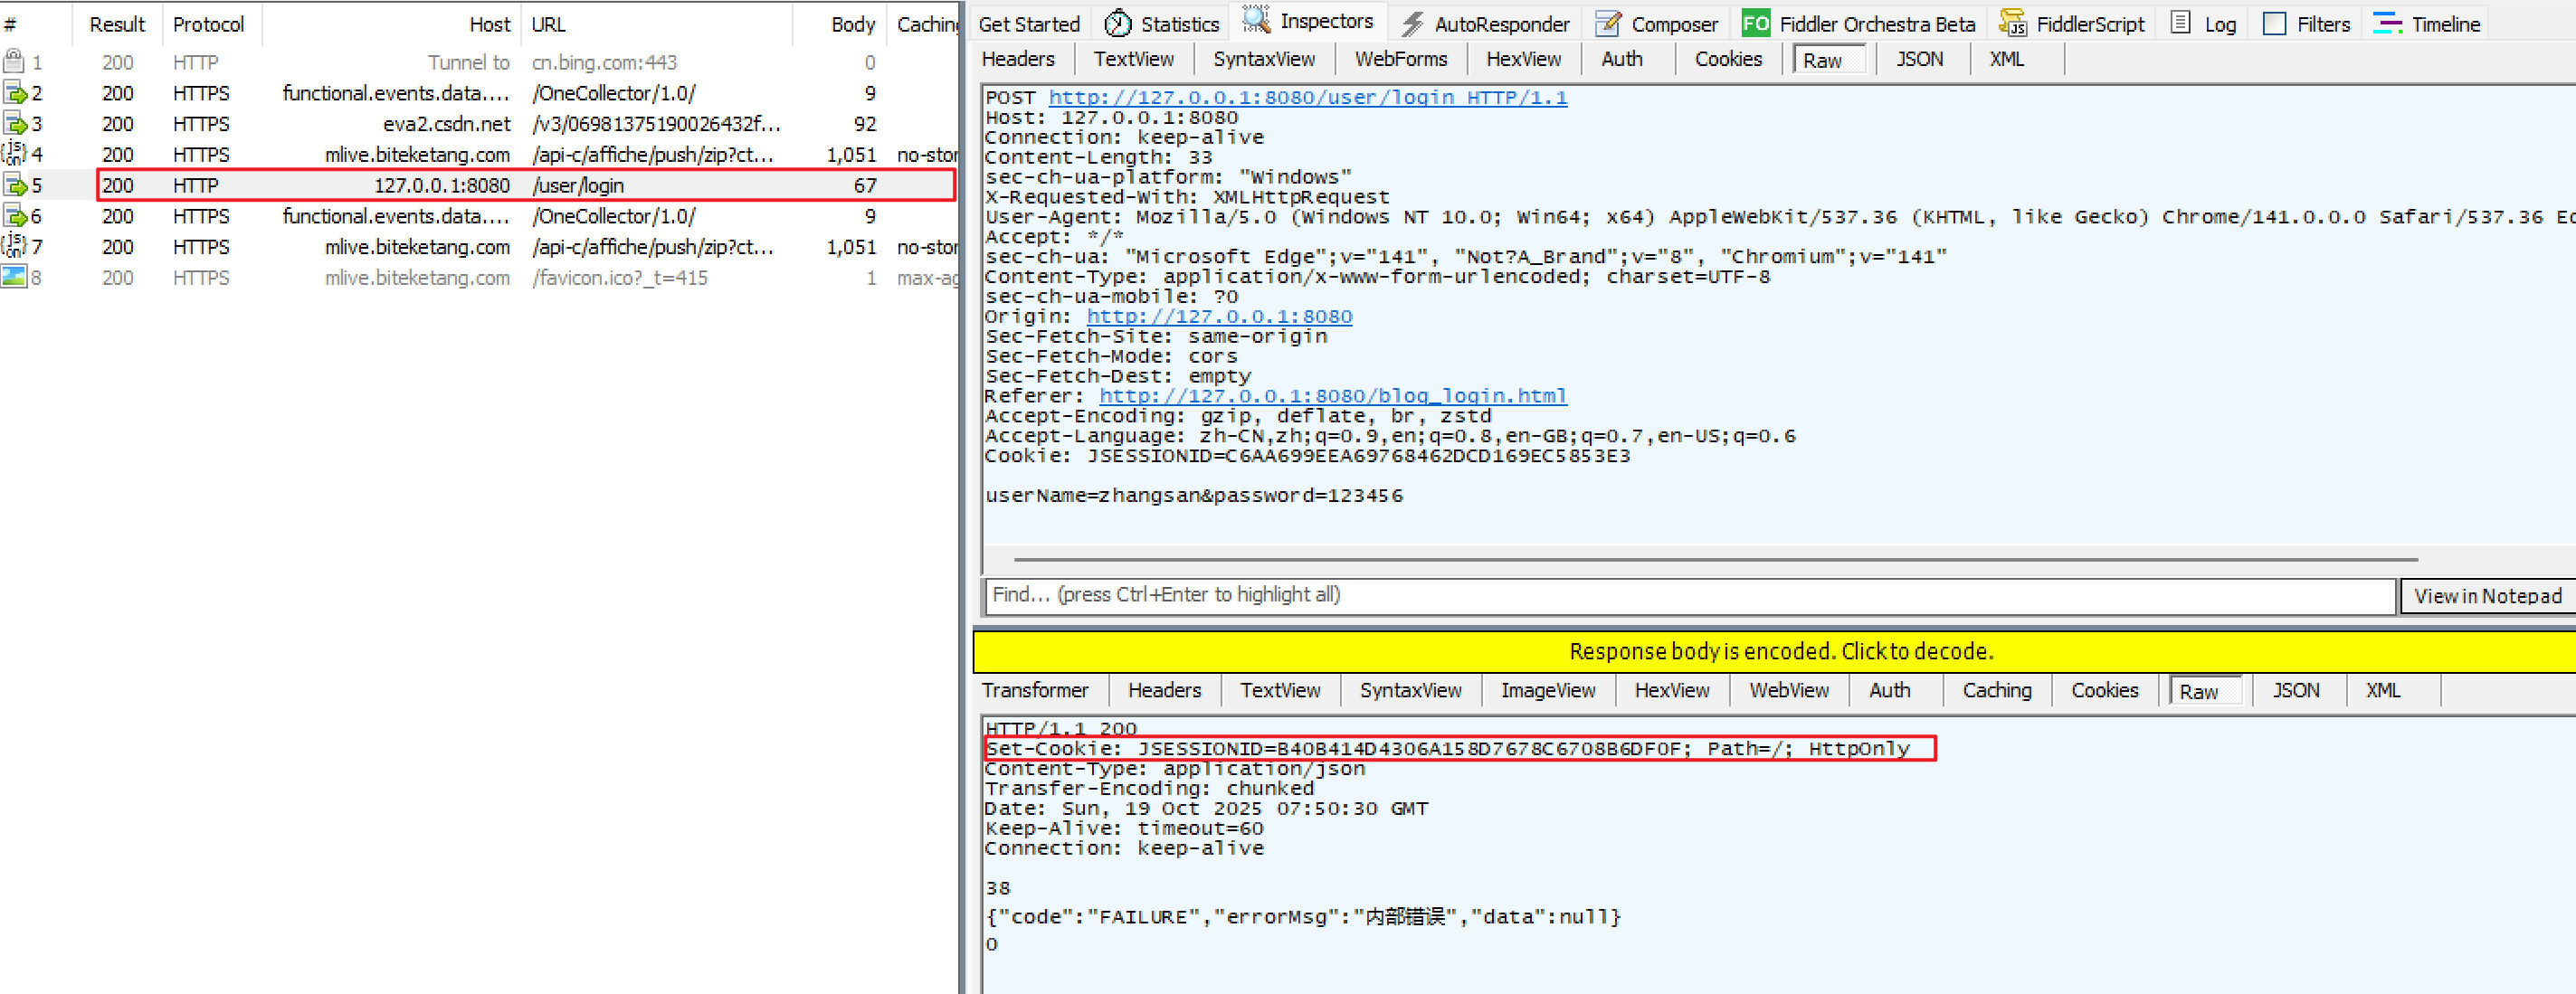Switch to response JSON tab
Screen dimensions: 2576x994
tap(2295, 691)
